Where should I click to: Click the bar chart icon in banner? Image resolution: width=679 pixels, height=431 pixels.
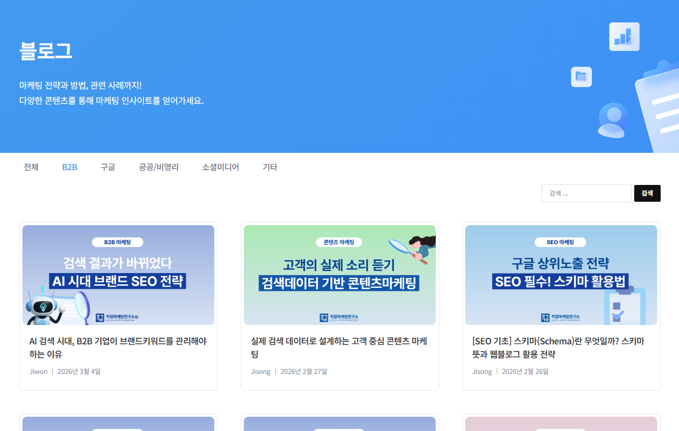(x=624, y=37)
